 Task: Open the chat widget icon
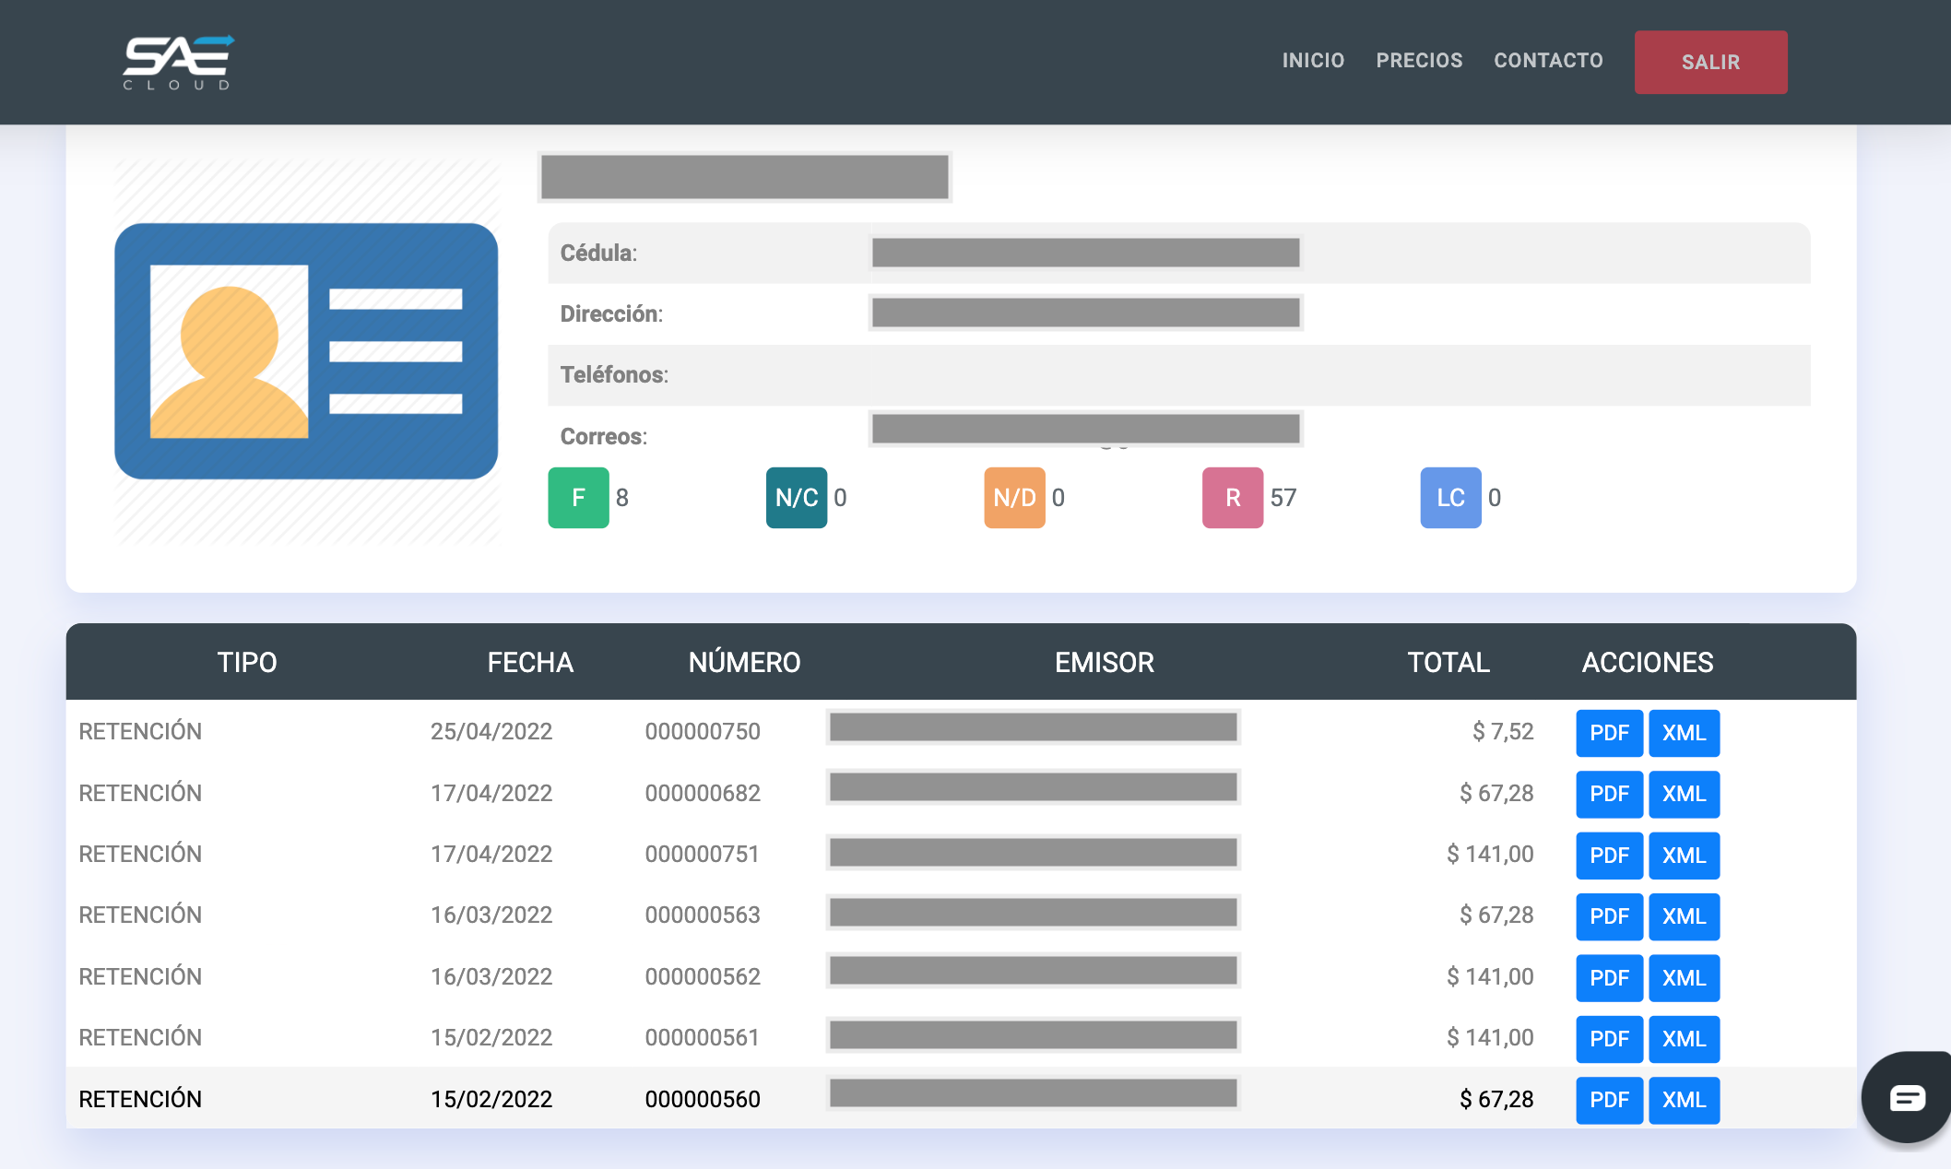tap(1907, 1097)
